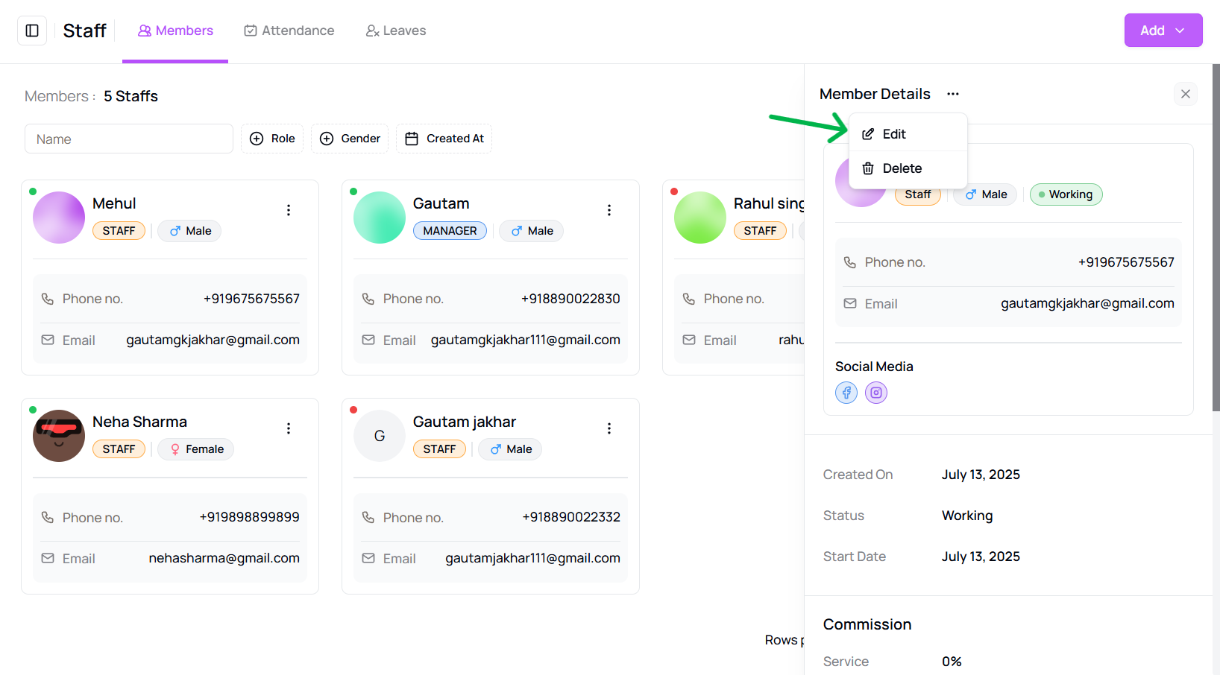The width and height of the screenshot is (1220, 675).
Task: Toggle the sidebar panel icon
Action: tap(32, 31)
